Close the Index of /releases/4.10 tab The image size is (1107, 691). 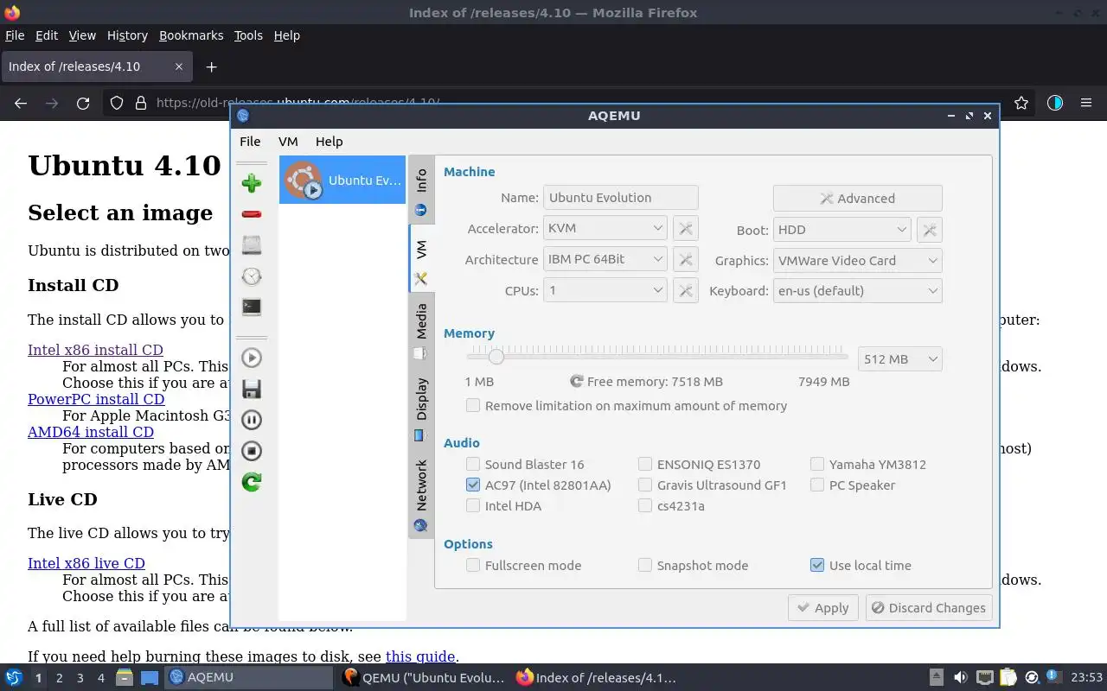point(179,67)
